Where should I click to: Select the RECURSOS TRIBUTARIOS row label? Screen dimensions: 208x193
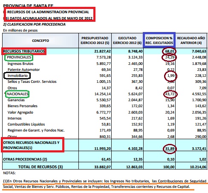(24, 51)
